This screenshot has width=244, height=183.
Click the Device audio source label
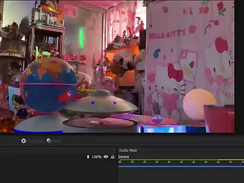(x=124, y=157)
